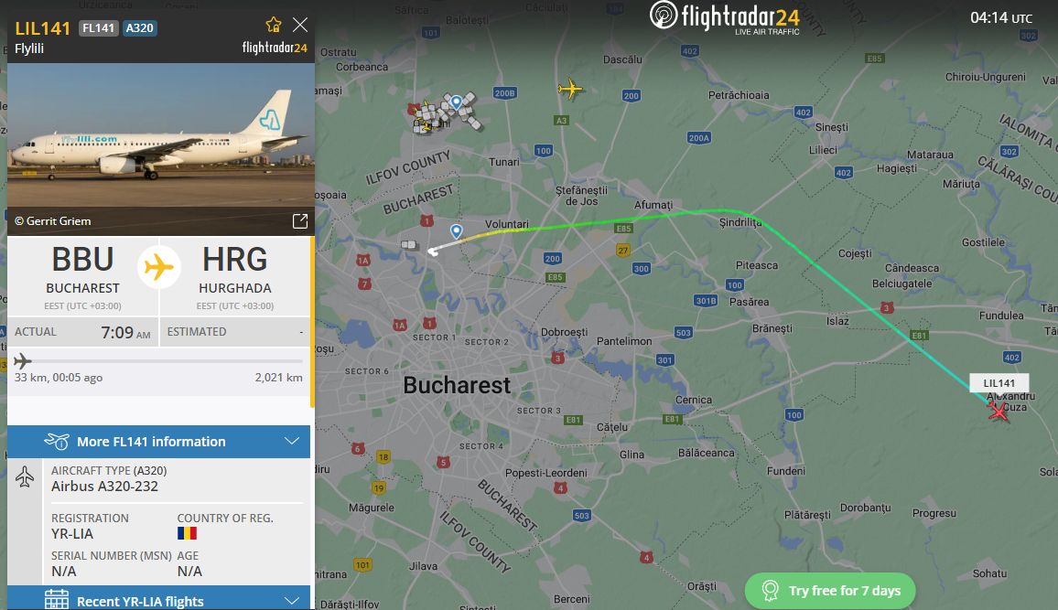
Task: Select the red LIL141 aircraft on map
Action: [998, 410]
